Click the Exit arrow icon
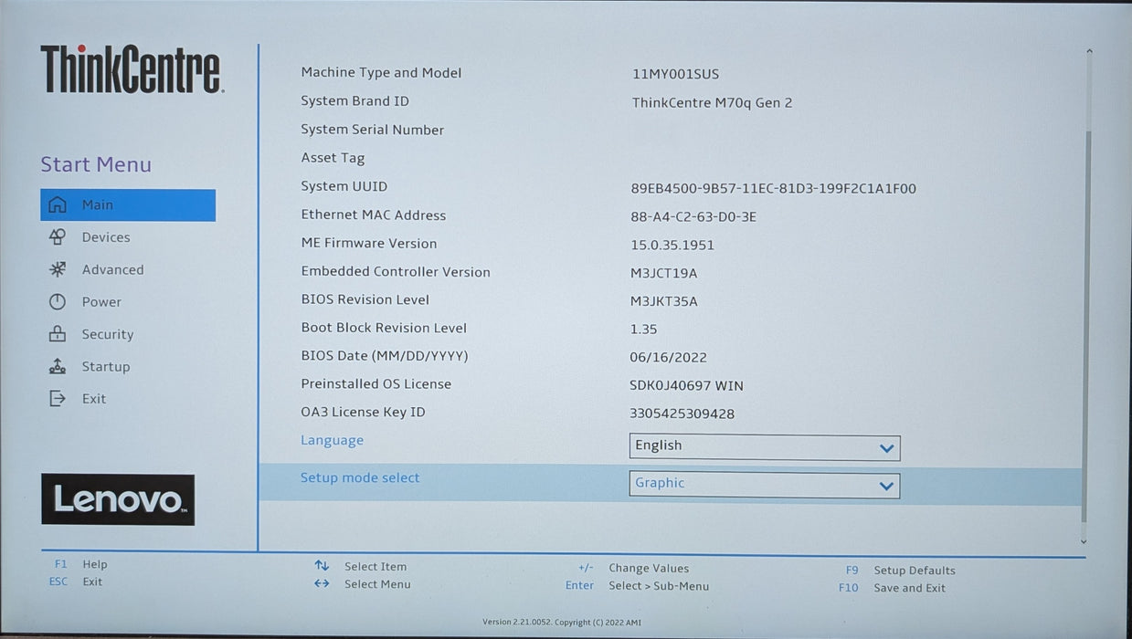 point(58,399)
